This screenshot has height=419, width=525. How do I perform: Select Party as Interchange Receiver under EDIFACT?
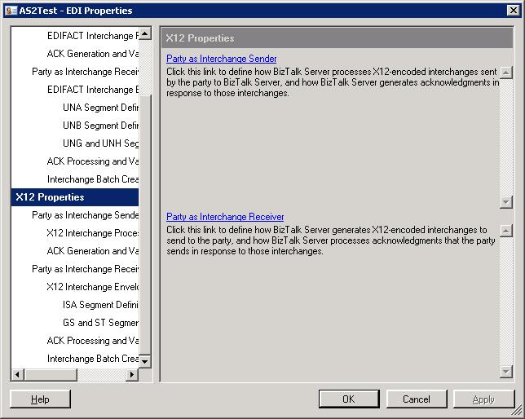(x=85, y=72)
